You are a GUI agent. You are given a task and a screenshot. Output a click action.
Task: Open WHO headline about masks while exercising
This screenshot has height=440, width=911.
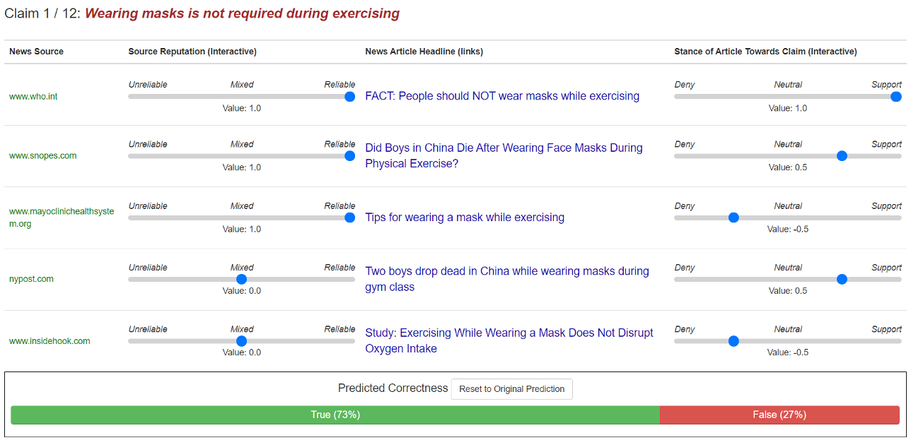pyautogui.click(x=502, y=96)
